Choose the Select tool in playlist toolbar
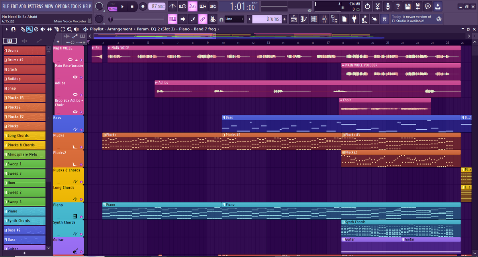Image resolution: width=478 pixels, height=257 pixels. coord(63,29)
